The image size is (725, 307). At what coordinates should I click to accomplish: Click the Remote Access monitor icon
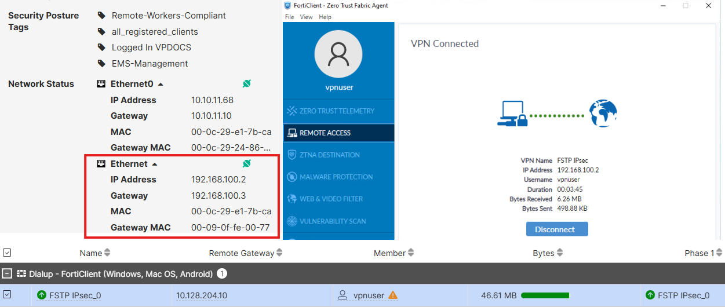[x=292, y=133]
